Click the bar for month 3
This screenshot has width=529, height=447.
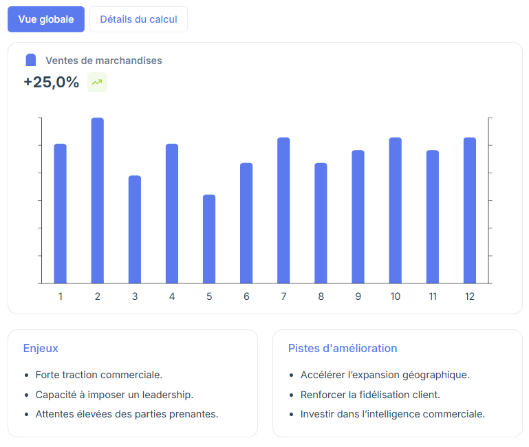pyautogui.click(x=135, y=230)
